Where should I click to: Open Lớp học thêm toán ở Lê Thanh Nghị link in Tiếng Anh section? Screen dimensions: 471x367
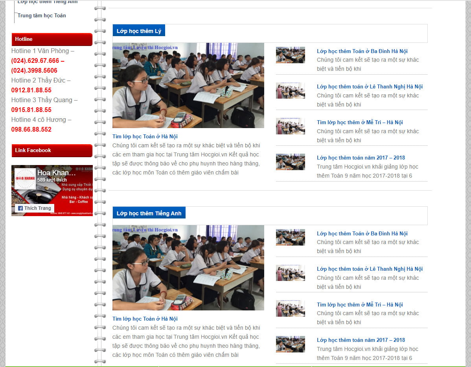point(370,269)
